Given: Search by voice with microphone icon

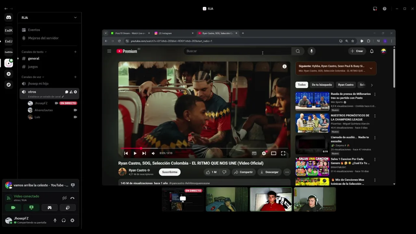Looking at the screenshot, I should (311, 51).
